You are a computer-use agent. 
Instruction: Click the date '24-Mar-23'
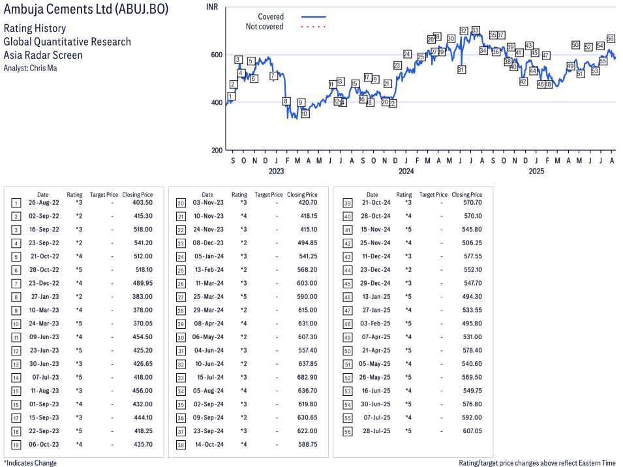[44, 324]
